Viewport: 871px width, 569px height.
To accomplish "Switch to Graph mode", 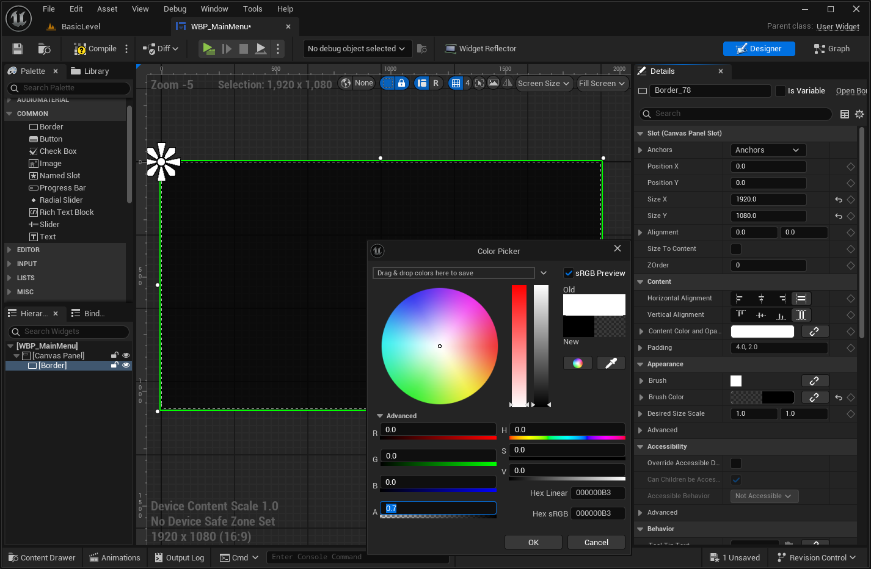I will point(832,49).
